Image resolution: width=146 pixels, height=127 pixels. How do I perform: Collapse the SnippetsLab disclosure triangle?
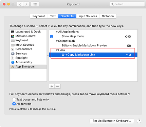pyautogui.click(x=57, y=41)
